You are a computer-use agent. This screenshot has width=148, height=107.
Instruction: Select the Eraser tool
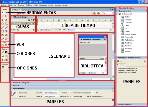6,39
